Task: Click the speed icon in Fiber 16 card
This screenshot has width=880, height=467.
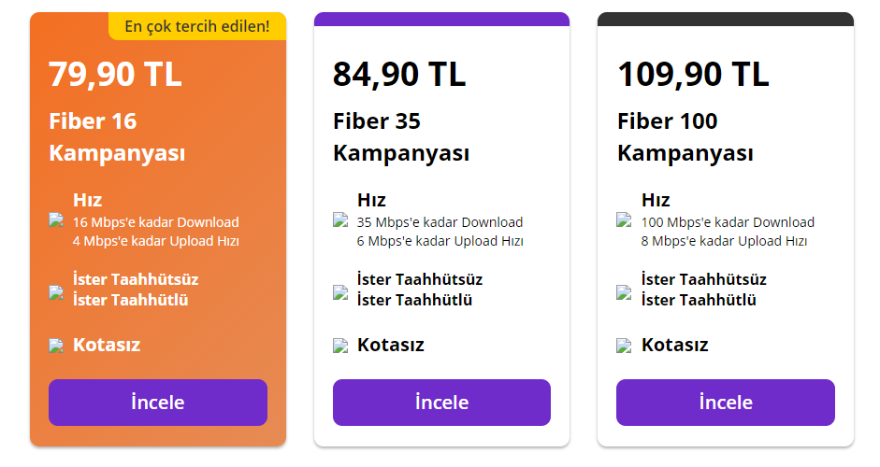Action: tap(57, 220)
